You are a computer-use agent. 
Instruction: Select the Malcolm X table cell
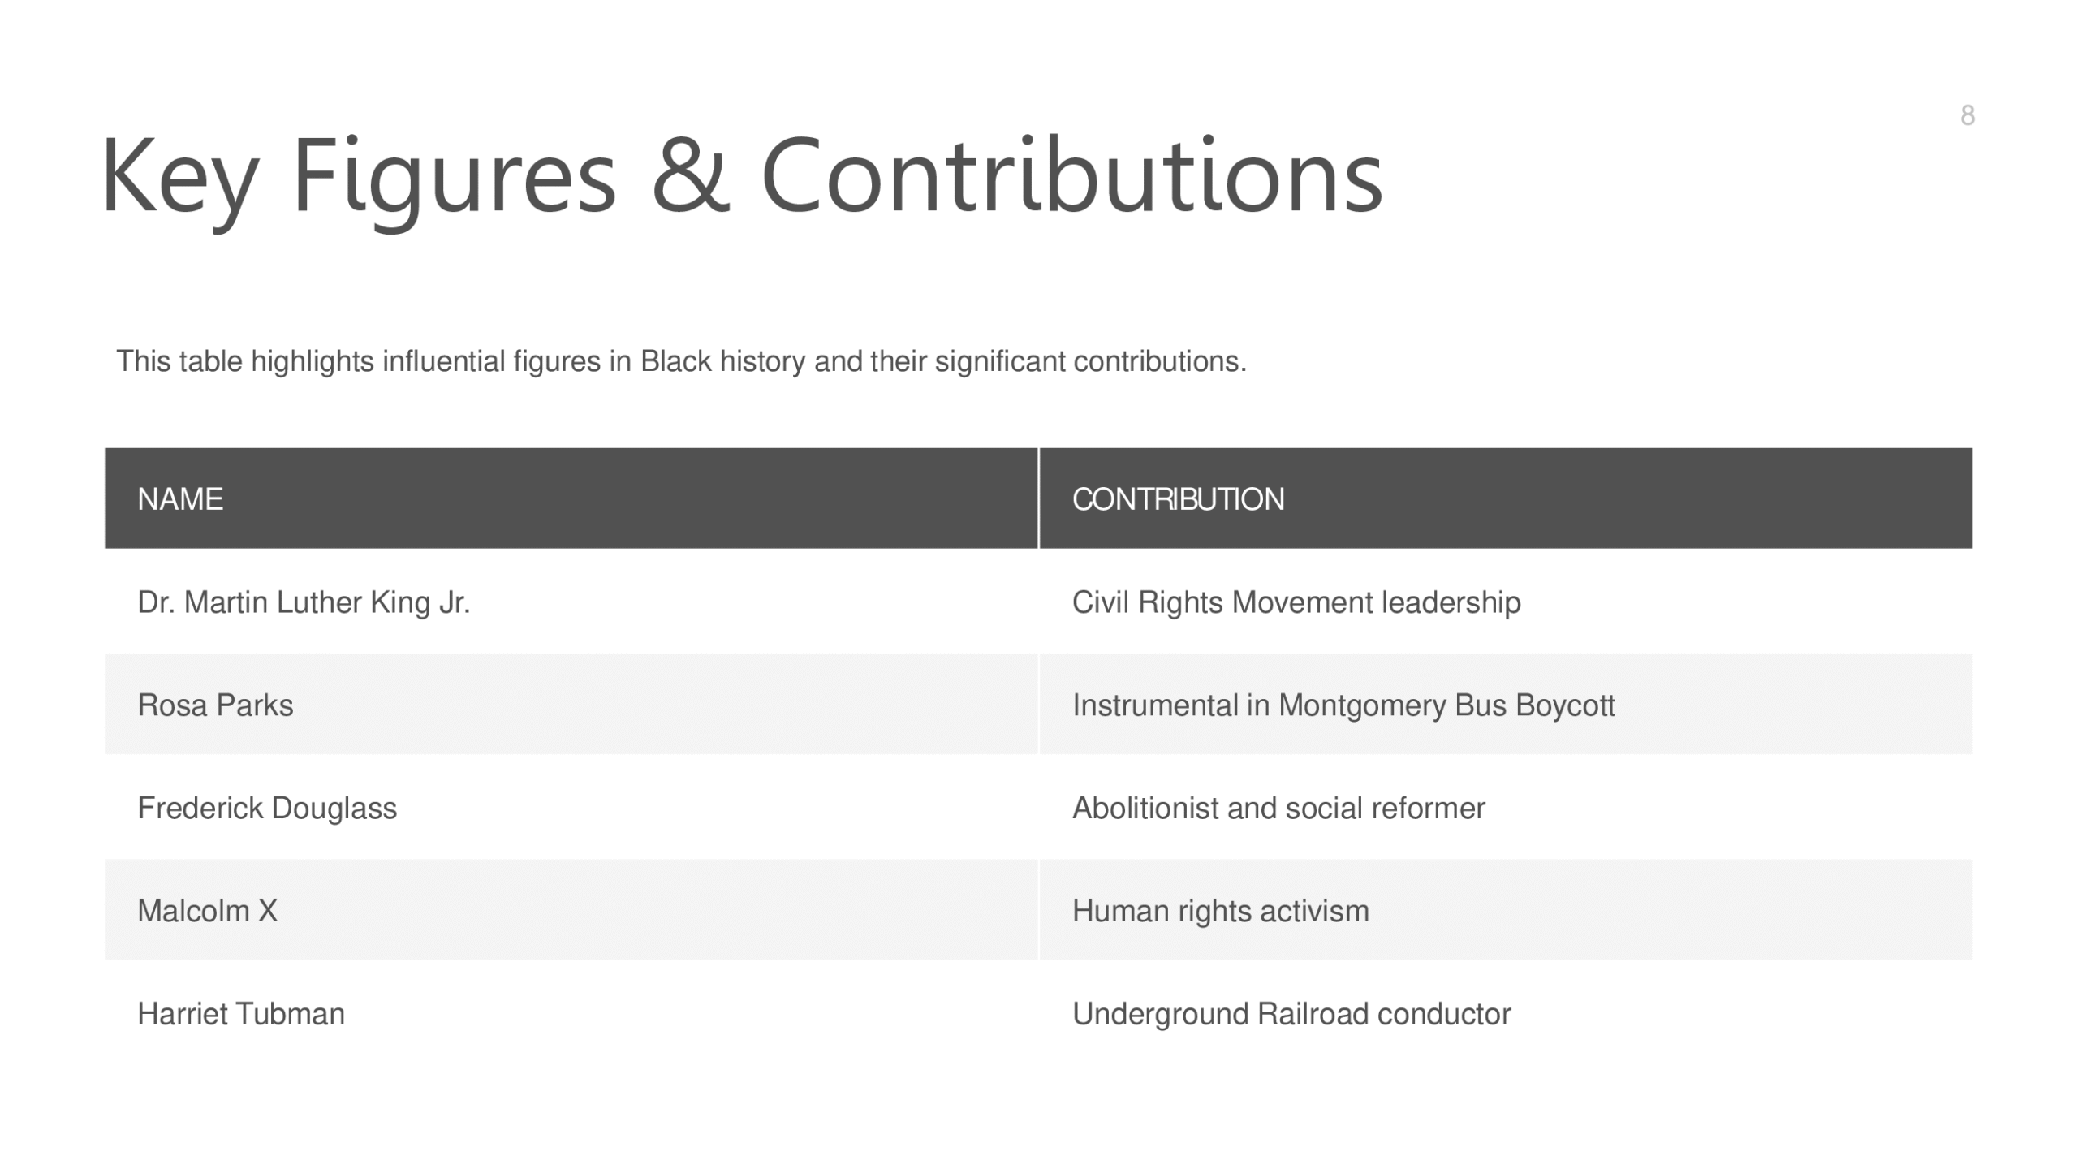[x=207, y=911]
